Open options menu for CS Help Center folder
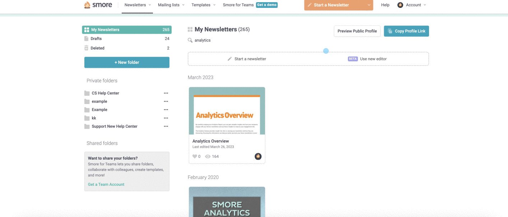This screenshot has height=217, width=508. tap(166, 93)
